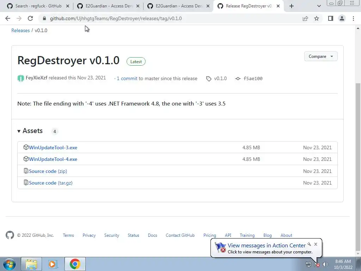The width and height of the screenshot is (361, 271).
Task: Open Chrome three-dot menu
Action: tap(353, 18)
